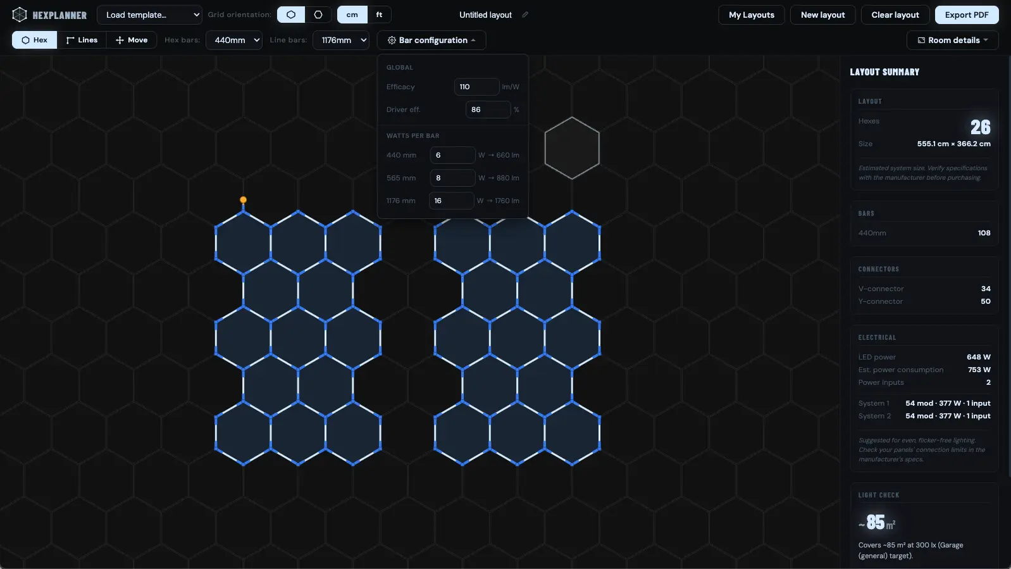Switch units to ft

pyautogui.click(x=379, y=15)
